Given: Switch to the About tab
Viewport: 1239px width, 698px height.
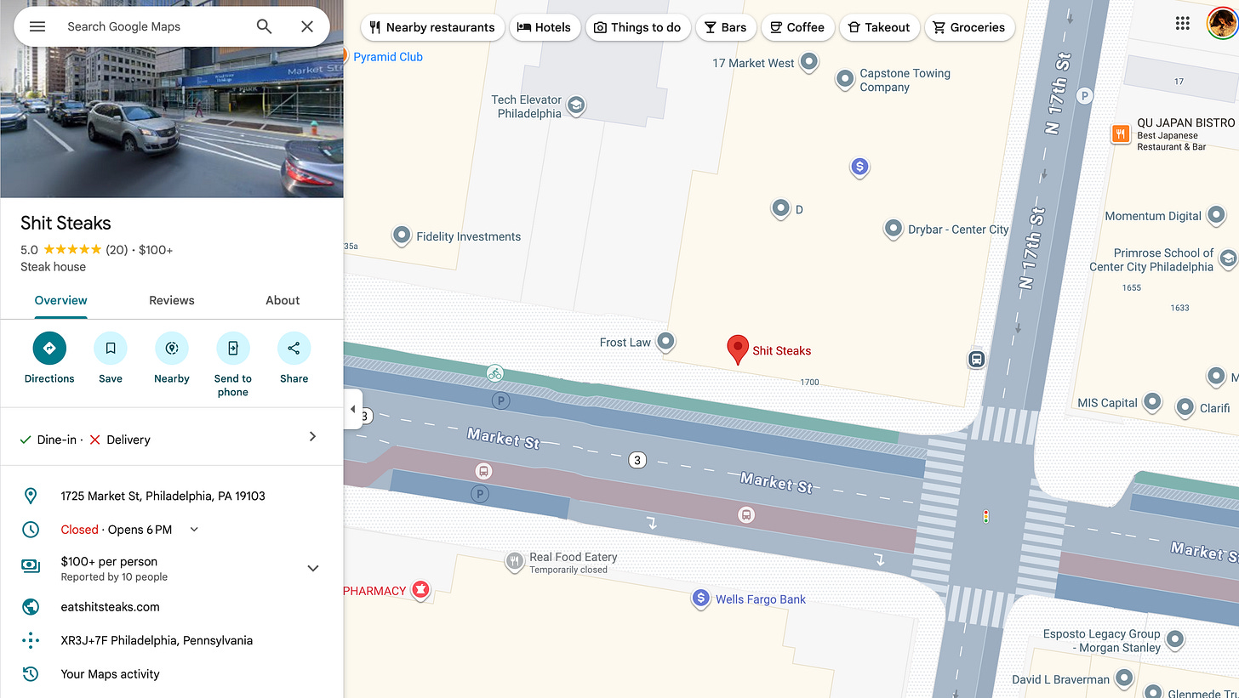Looking at the screenshot, I should coord(283,300).
